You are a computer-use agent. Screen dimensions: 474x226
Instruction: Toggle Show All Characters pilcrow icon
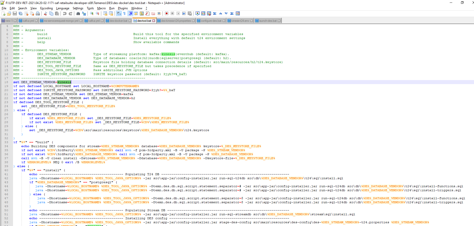[124, 14]
